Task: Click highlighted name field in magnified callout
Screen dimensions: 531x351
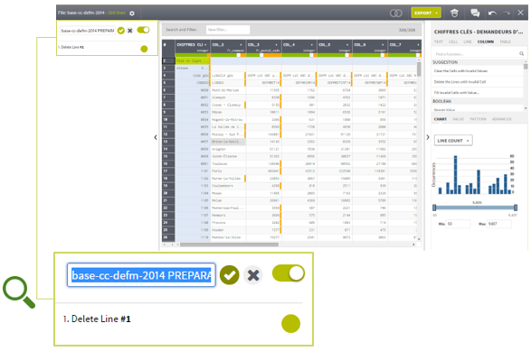Action: [141, 275]
